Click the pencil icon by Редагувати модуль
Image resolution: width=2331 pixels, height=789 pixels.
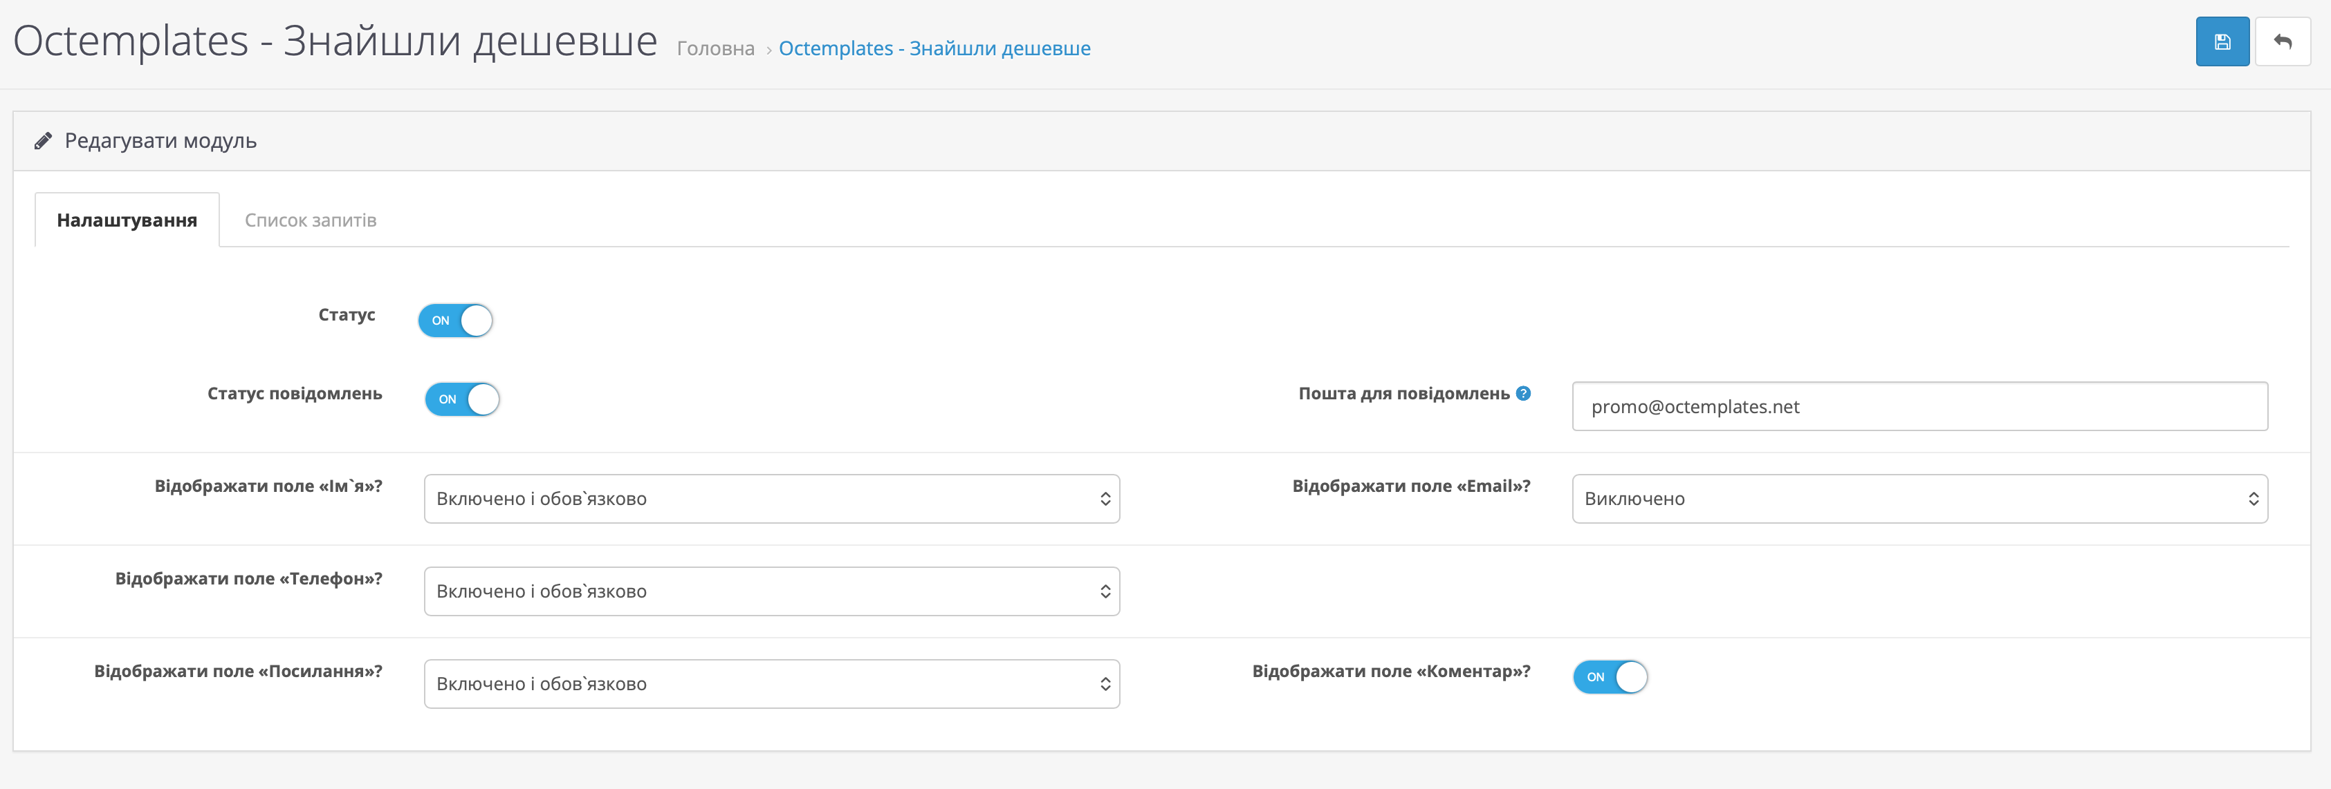(x=42, y=141)
